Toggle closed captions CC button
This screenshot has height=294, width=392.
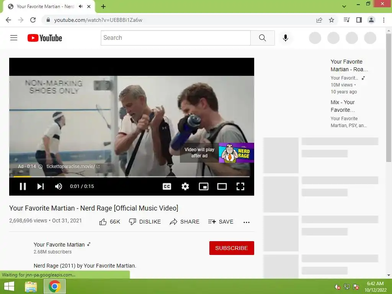tap(167, 186)
